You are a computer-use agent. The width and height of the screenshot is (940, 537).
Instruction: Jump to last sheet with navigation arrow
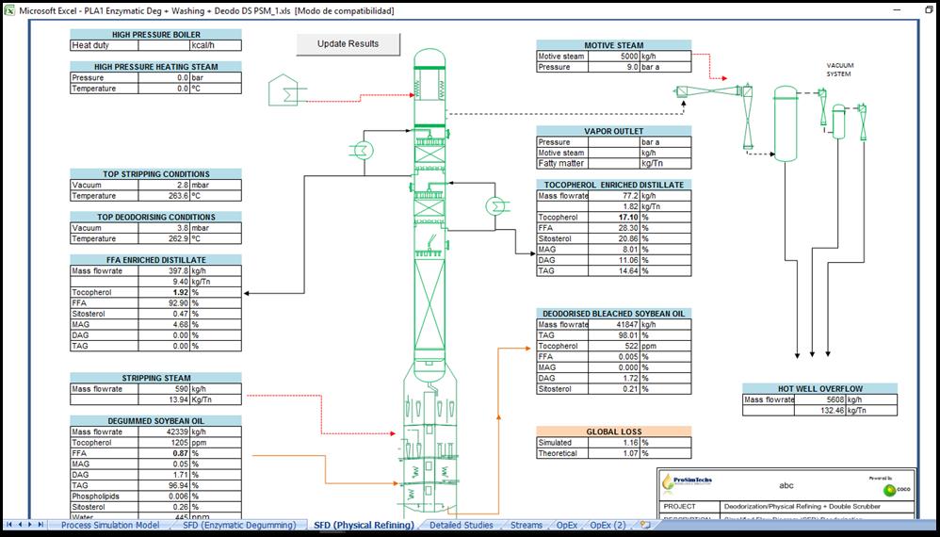point(41,525)
